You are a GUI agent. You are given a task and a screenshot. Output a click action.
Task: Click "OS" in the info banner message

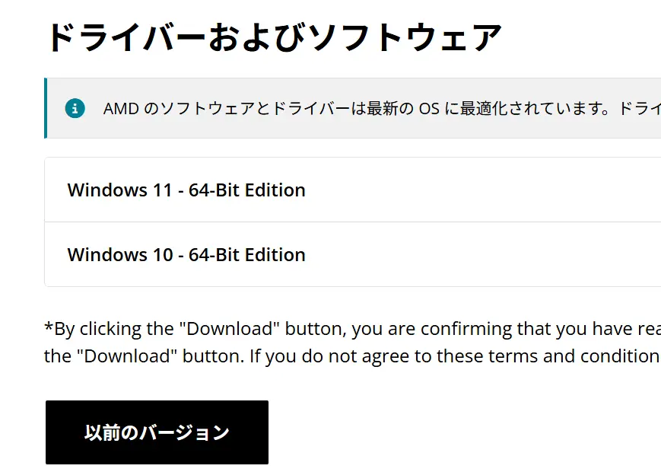427,108
